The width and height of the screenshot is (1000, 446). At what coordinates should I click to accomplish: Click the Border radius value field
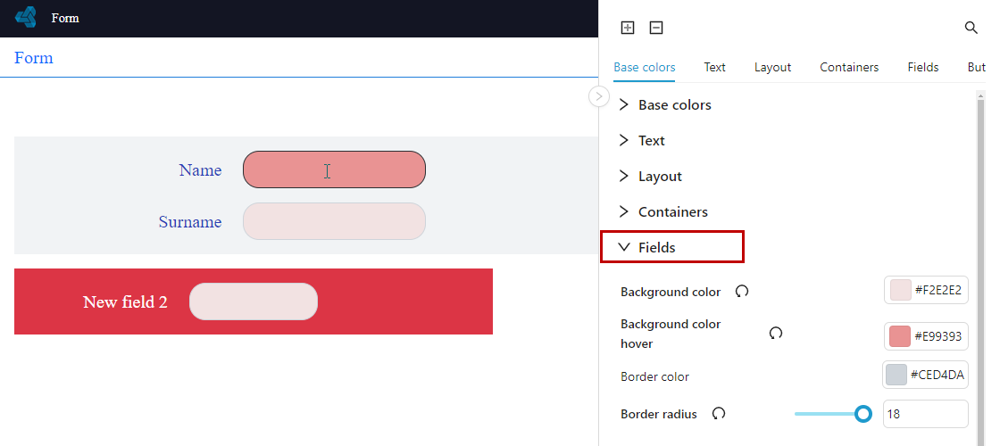coord(925,414)
